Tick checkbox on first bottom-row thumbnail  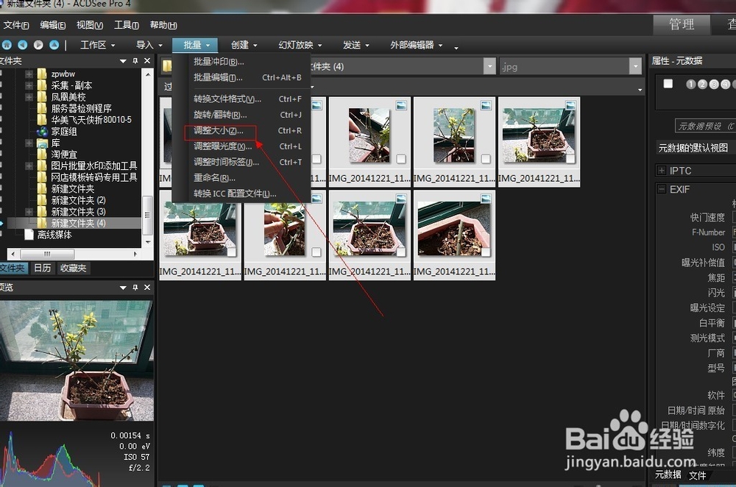[231, 252]
